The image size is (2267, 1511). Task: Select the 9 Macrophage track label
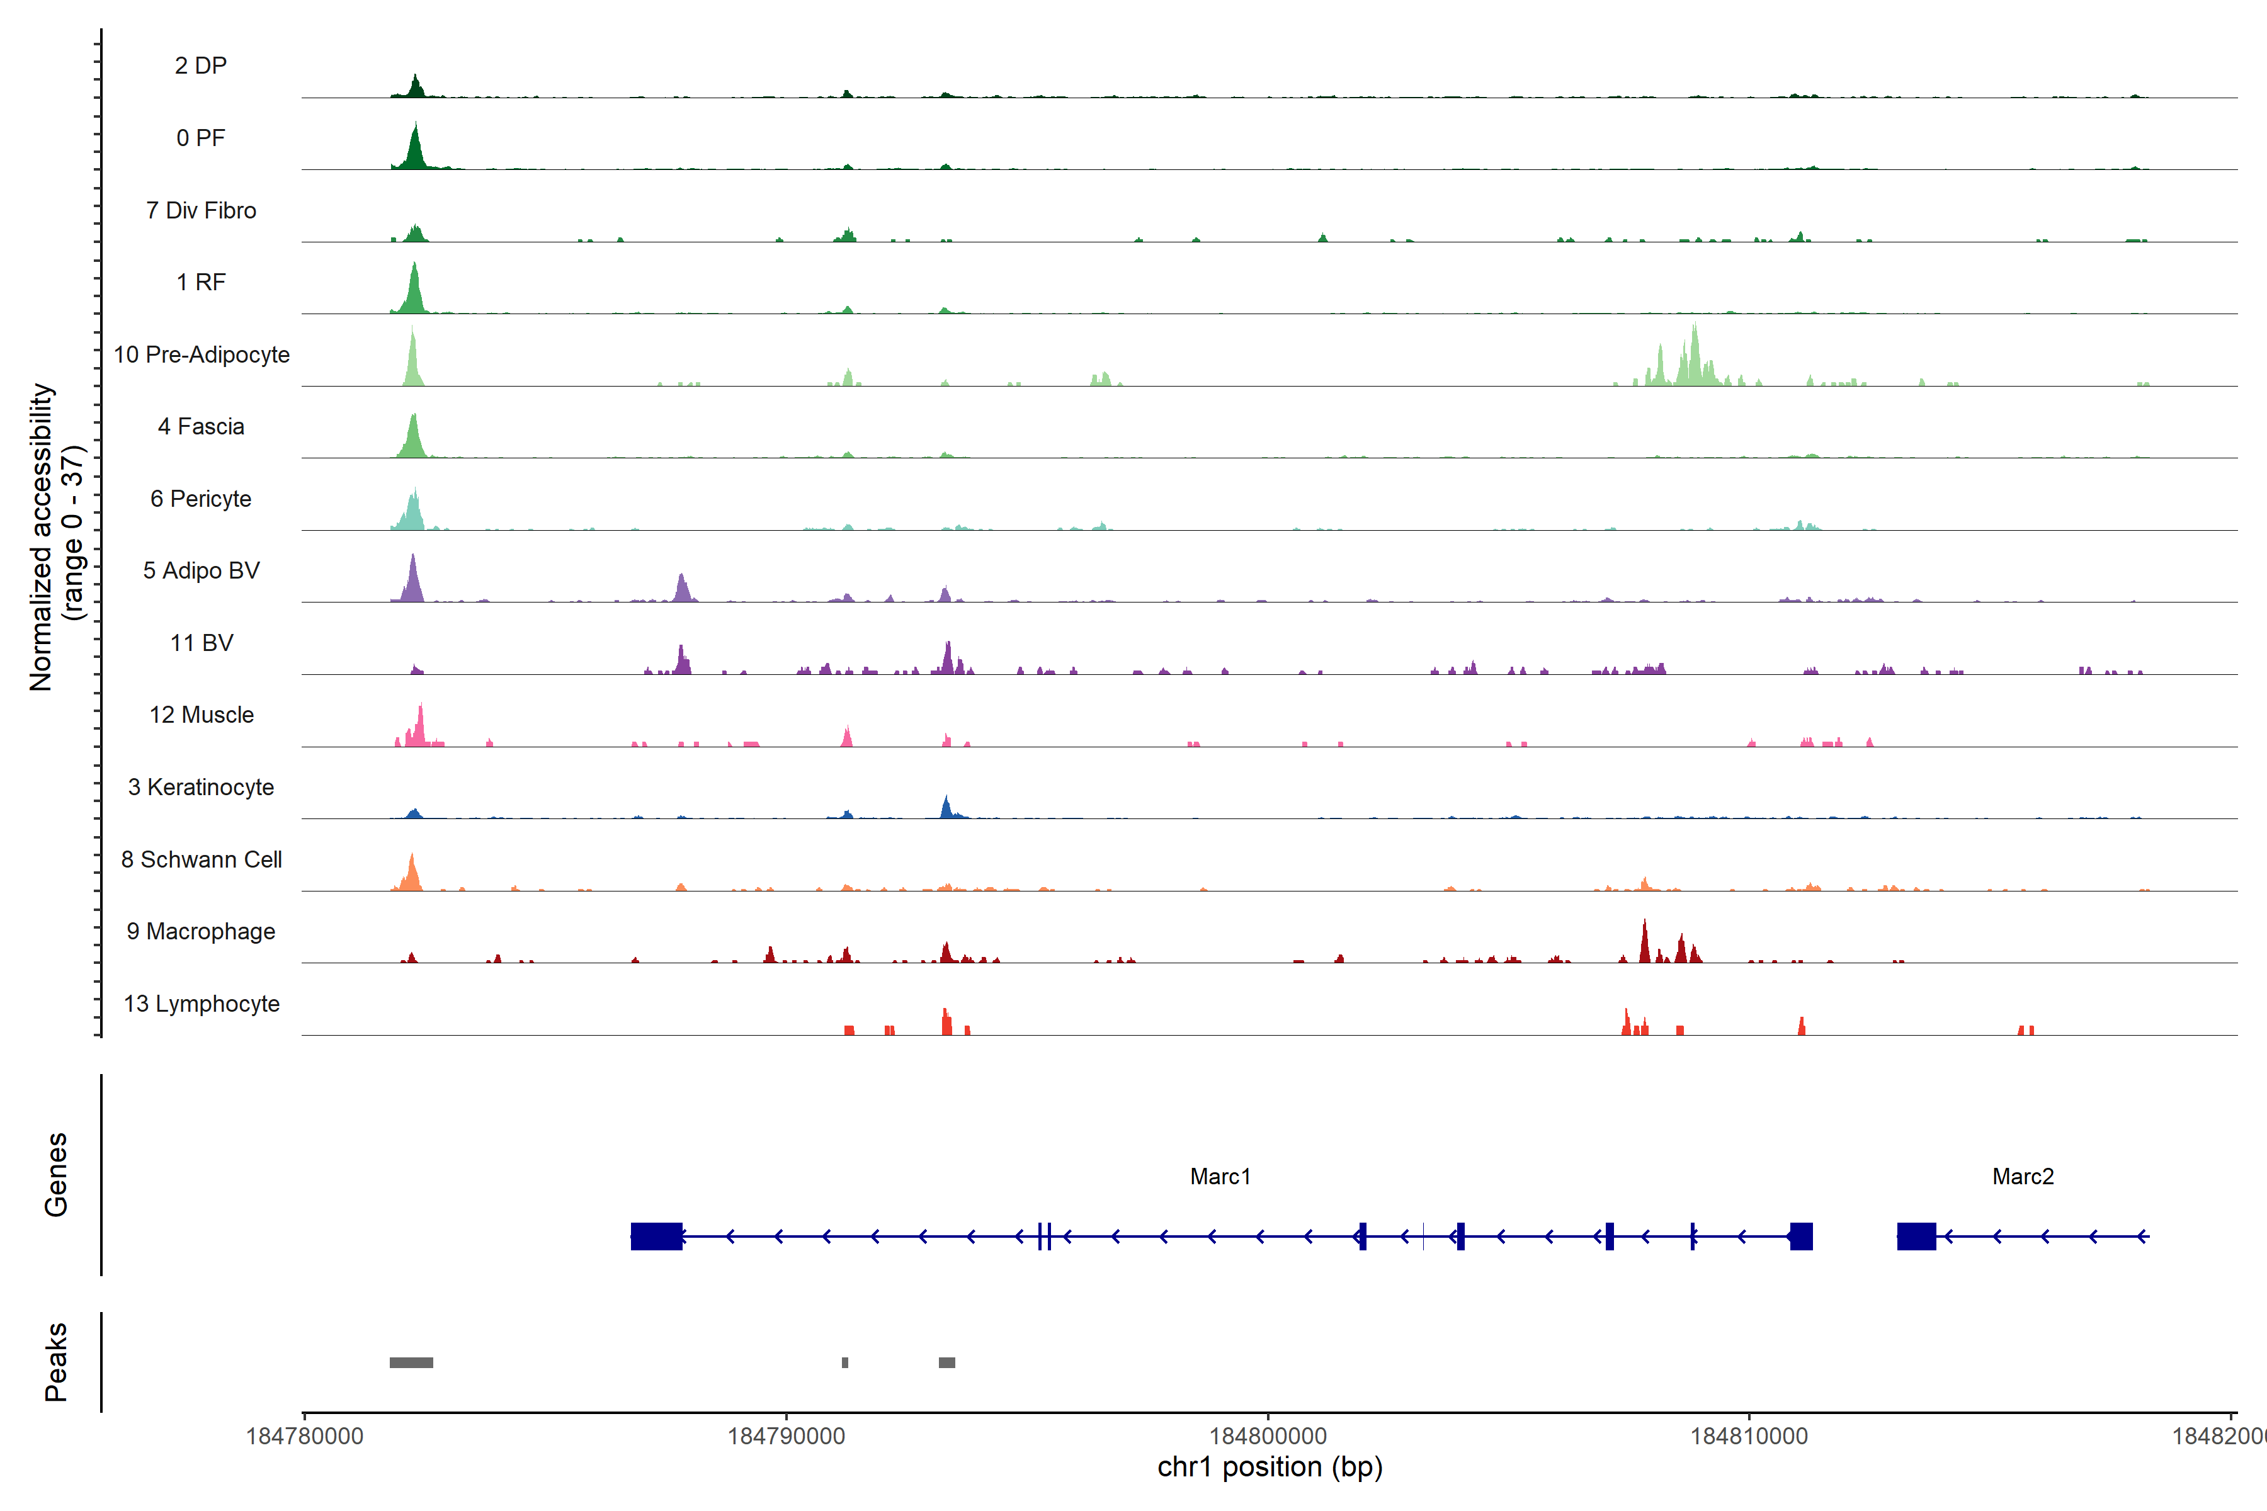(200, 931)
